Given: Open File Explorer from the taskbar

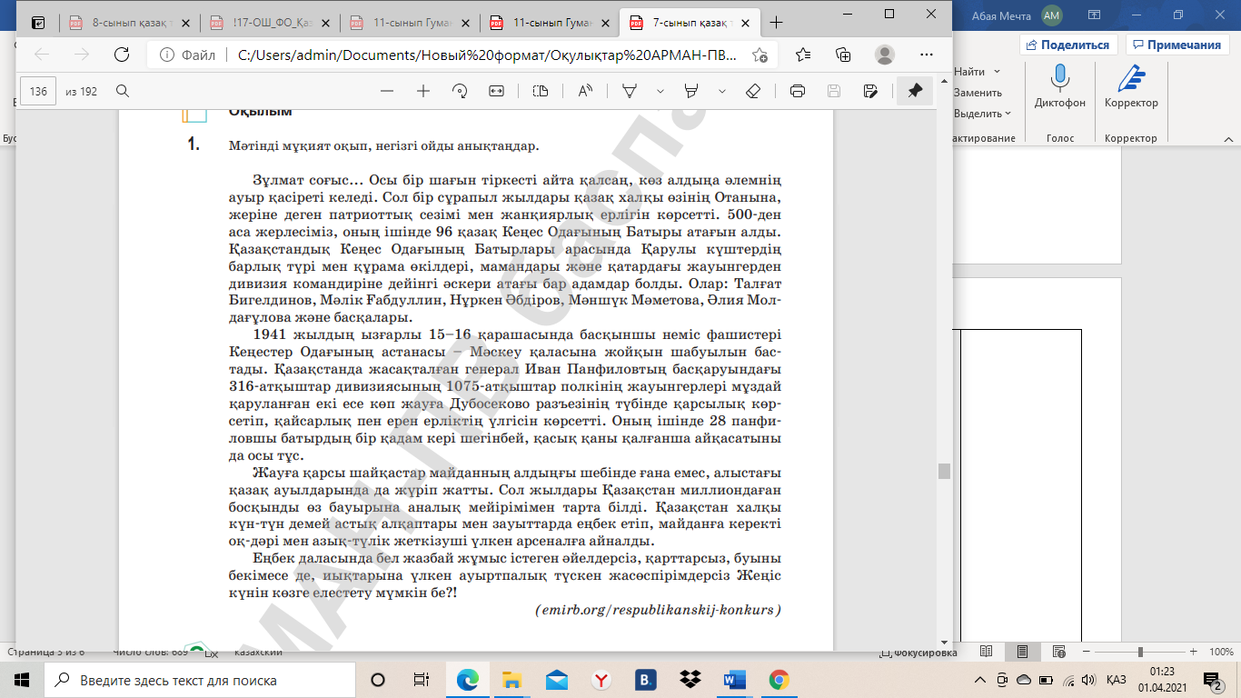Looking at the screenshot, I should (x=512, y=680).
